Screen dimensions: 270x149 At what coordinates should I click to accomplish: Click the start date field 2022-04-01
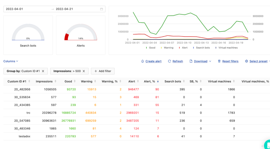[x=15, y=9]
